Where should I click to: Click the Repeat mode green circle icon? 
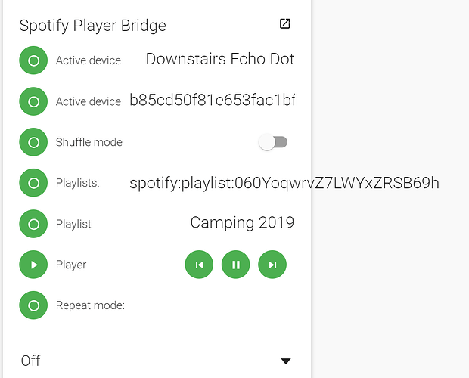click(33, 305)
